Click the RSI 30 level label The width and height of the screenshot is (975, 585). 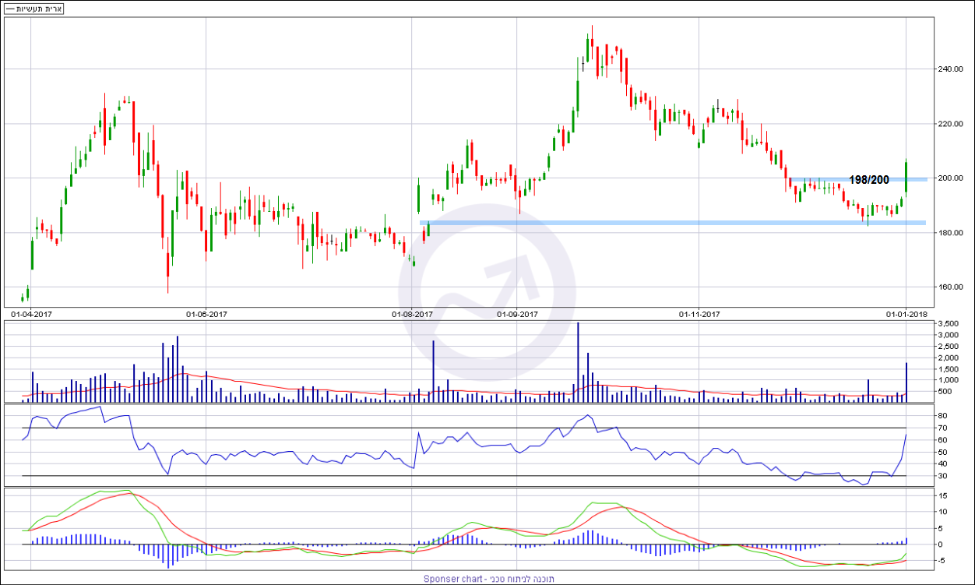pos(942,476)
